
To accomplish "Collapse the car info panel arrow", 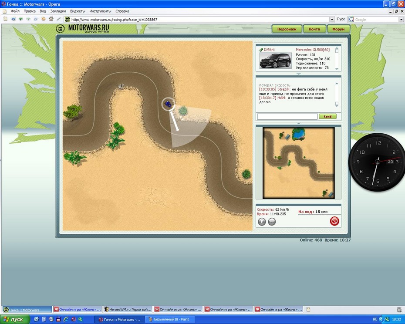I will pos(298,74).
